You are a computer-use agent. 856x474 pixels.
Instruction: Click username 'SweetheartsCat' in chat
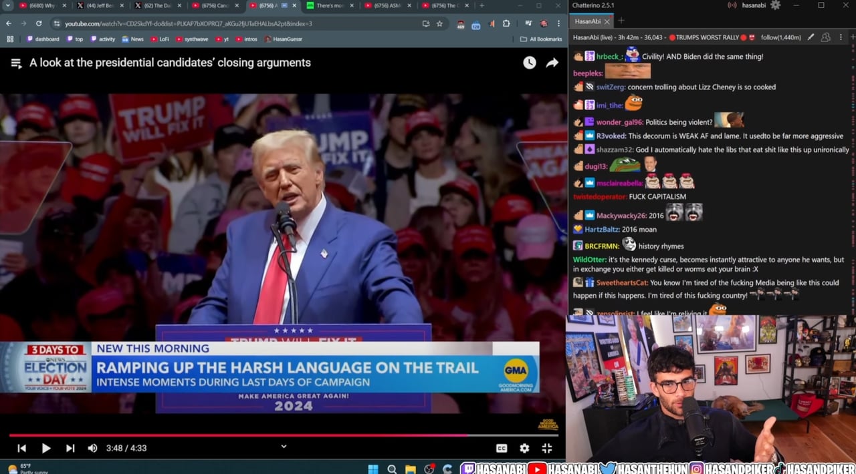(622, 282)
